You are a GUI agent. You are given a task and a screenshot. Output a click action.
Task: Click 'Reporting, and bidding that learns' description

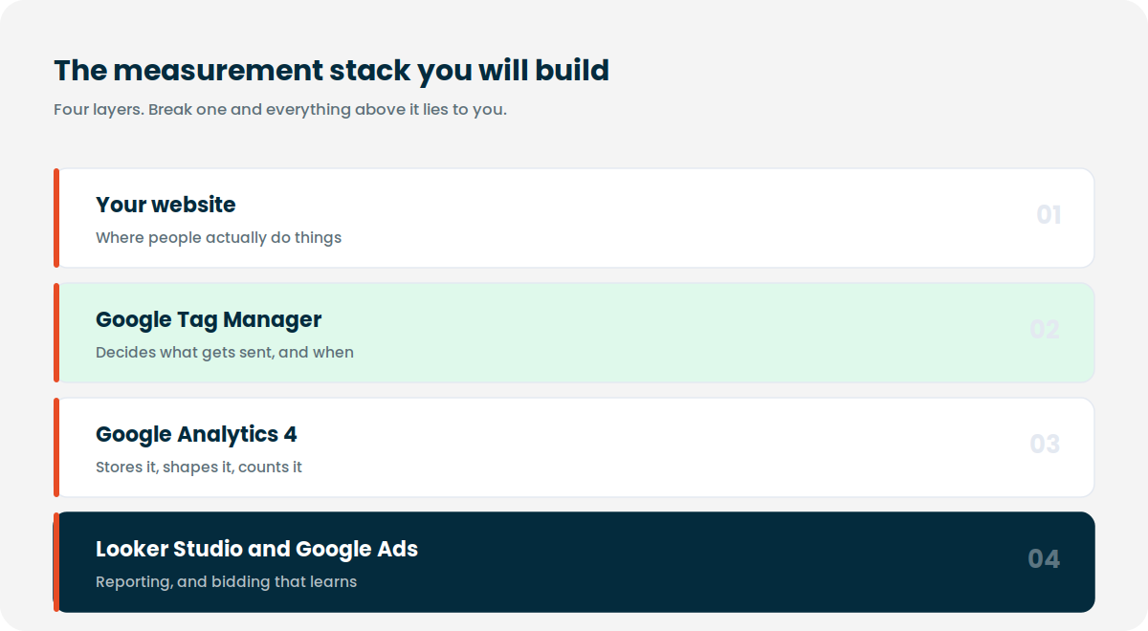(226, 581)
